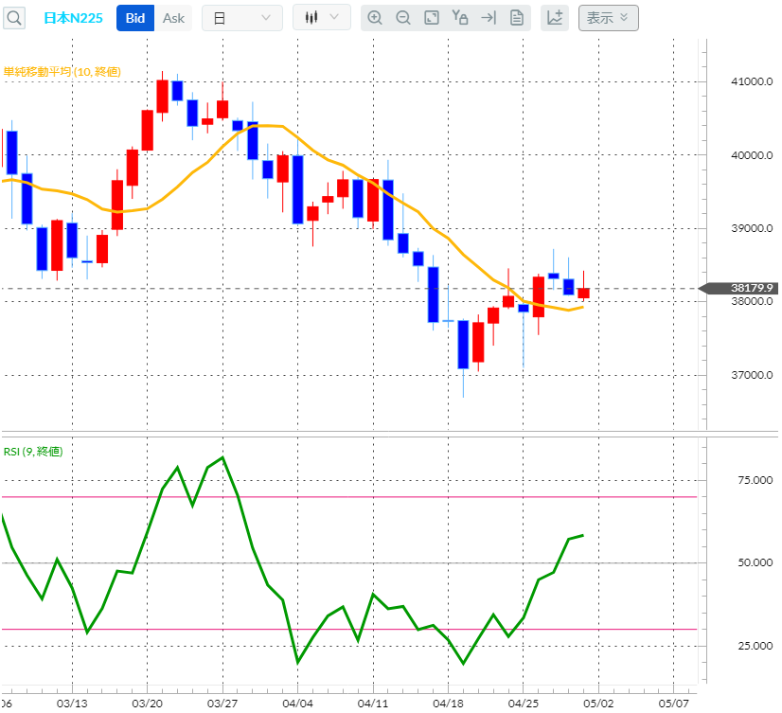Viewport: 782px width, 713px height.
Task: Open the 日 timeframe dropdown
Action: [242, 17]
